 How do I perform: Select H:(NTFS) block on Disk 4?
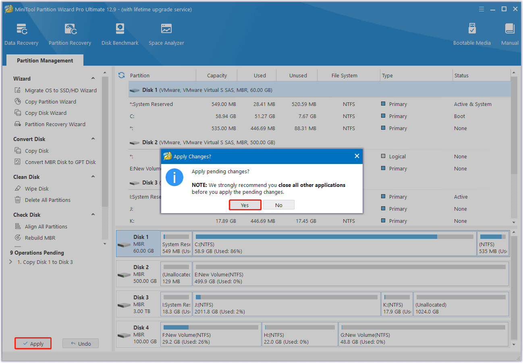tap(300, 334)
